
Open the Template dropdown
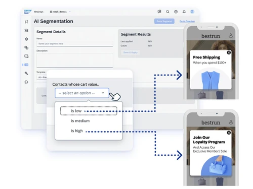tap(41, 77)
